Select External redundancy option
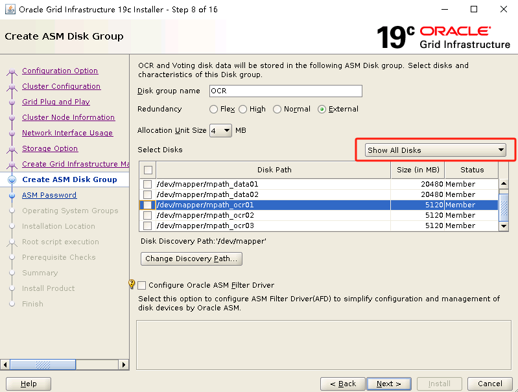The height and width of the screenshot is (392, 518). pyautogui.click(x=322, y=110)
